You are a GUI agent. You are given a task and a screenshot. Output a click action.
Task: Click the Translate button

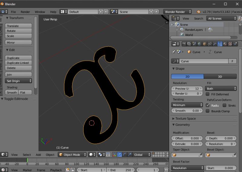coord(18,26)
